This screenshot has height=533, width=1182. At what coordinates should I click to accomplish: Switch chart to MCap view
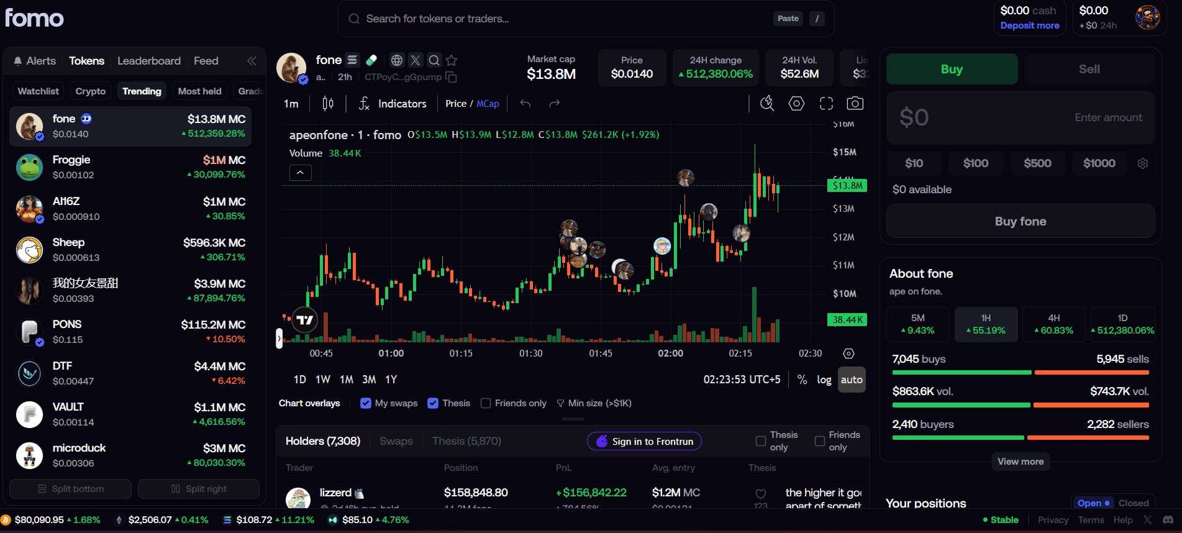tap(488, 104)
